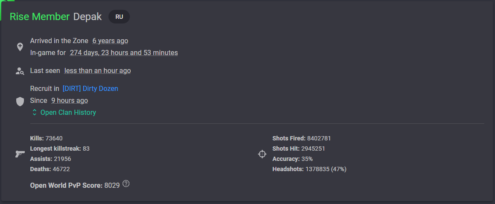Click the Open World PvP Score value
Image resolution: width=495 pixels, height=204 pixels.
tap(112, 185)
